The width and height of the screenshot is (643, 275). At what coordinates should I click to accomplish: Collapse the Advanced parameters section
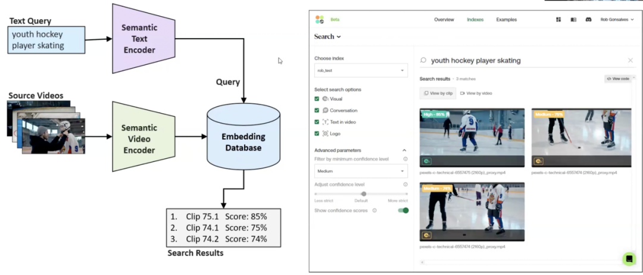[x=404, y=151]
